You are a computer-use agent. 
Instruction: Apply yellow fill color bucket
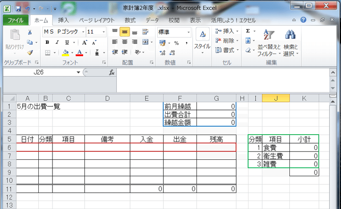pos(66,53)
